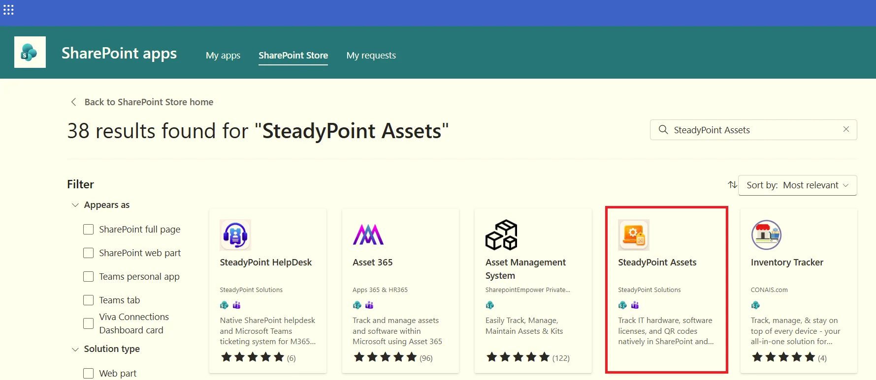Image resolution: width=876 pixels, height=380 pixels.
Task: Click the Asset 365 star rating
Action: tap(385, 357)
